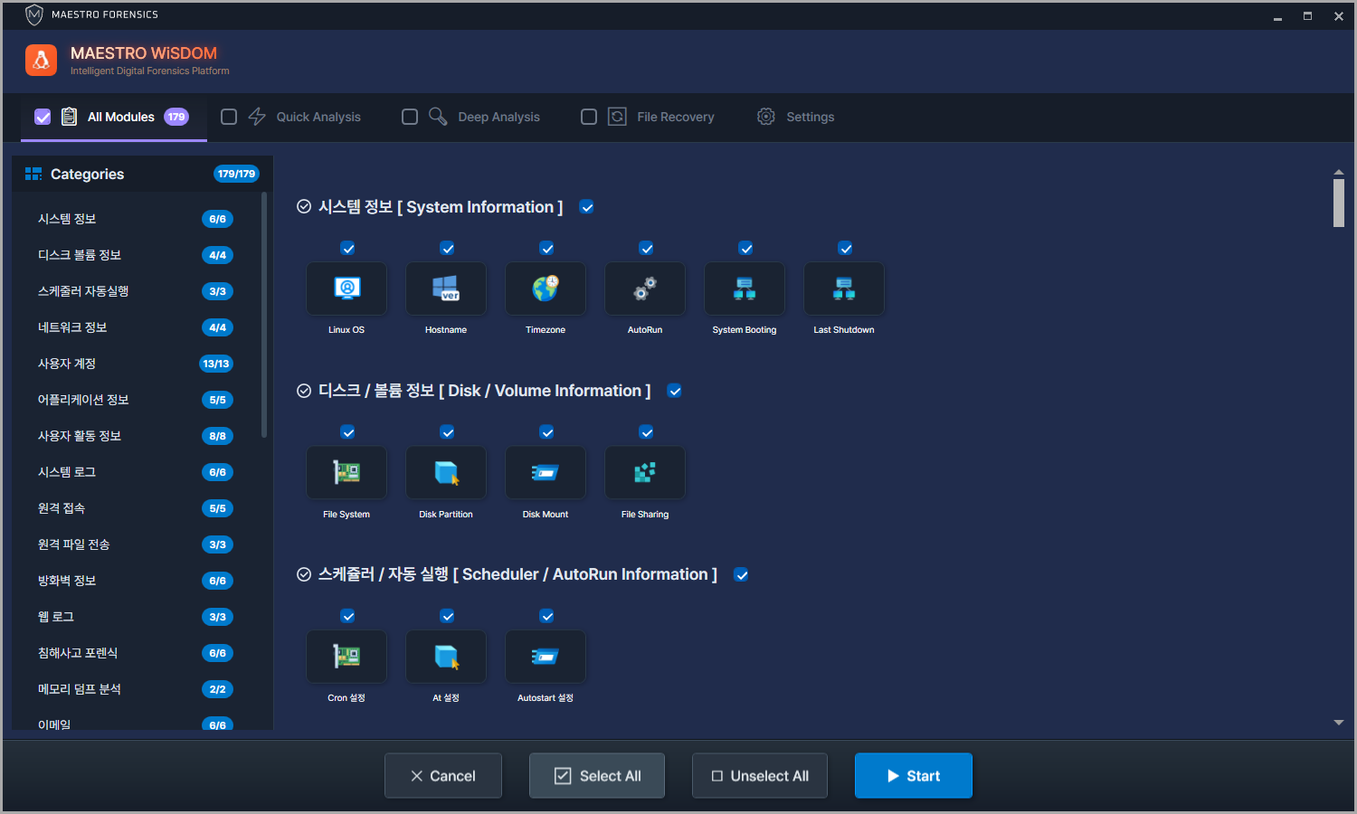Image resolution: width=1357 pixels, height=814 pixels.
Task: Uncheck the checkbox above System Booting
Action: [745, 249]
